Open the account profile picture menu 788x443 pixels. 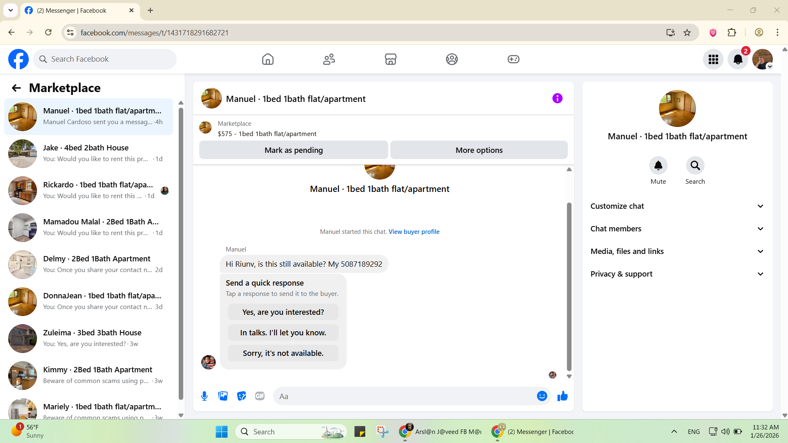point(763,60)
